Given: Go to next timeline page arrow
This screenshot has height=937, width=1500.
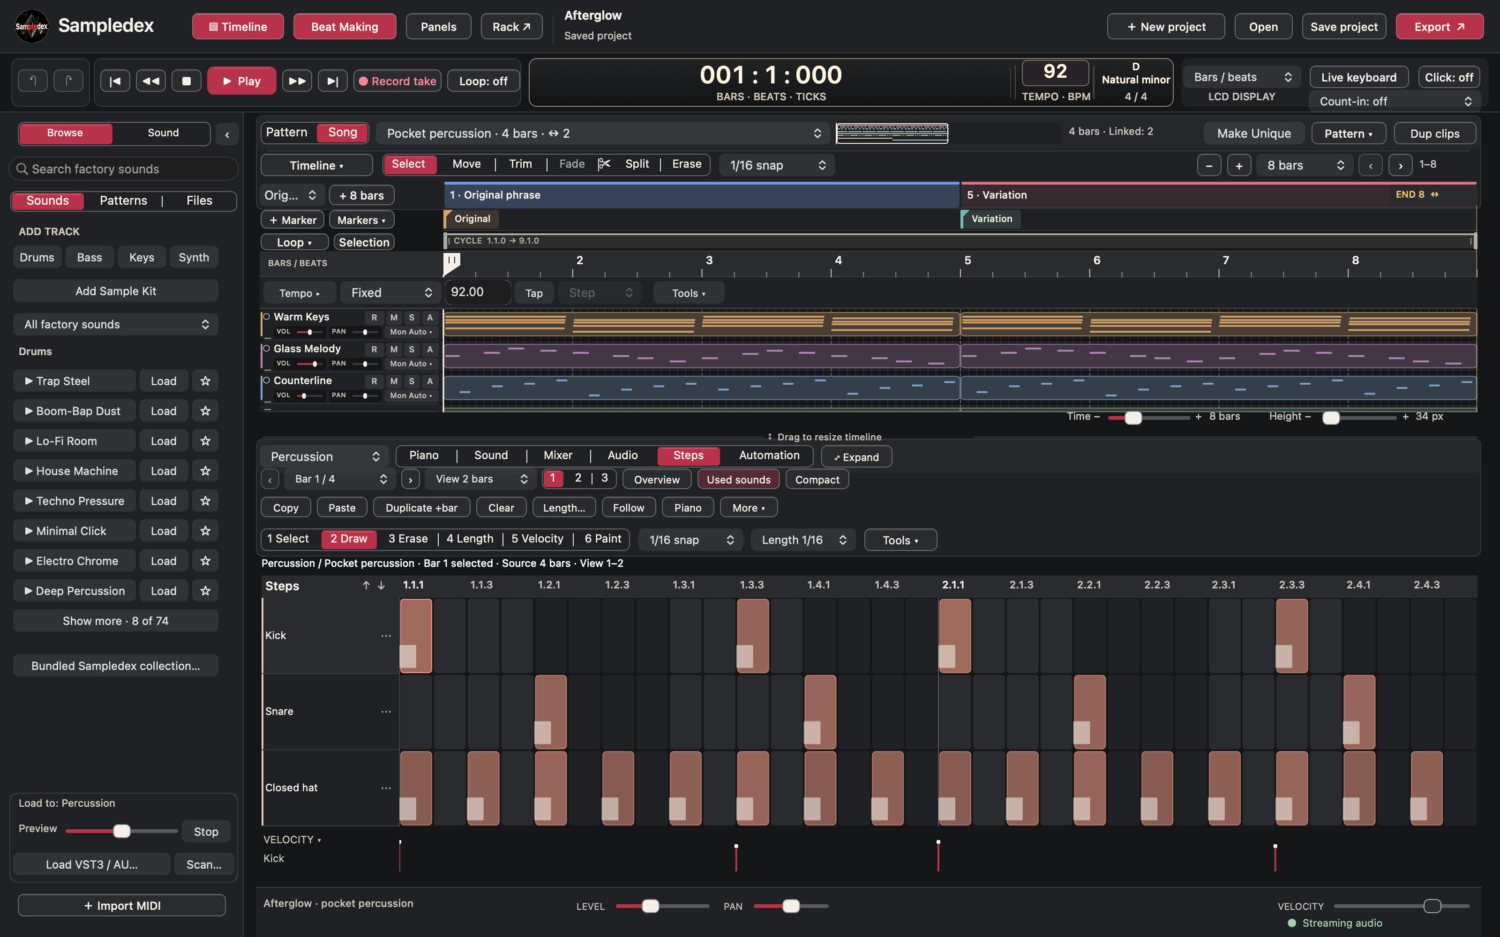Looking at the screenshot, I should pyautogui.click(x=1400, y=165).
